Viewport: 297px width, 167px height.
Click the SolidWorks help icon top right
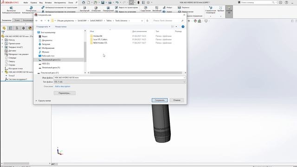[286, 2]
